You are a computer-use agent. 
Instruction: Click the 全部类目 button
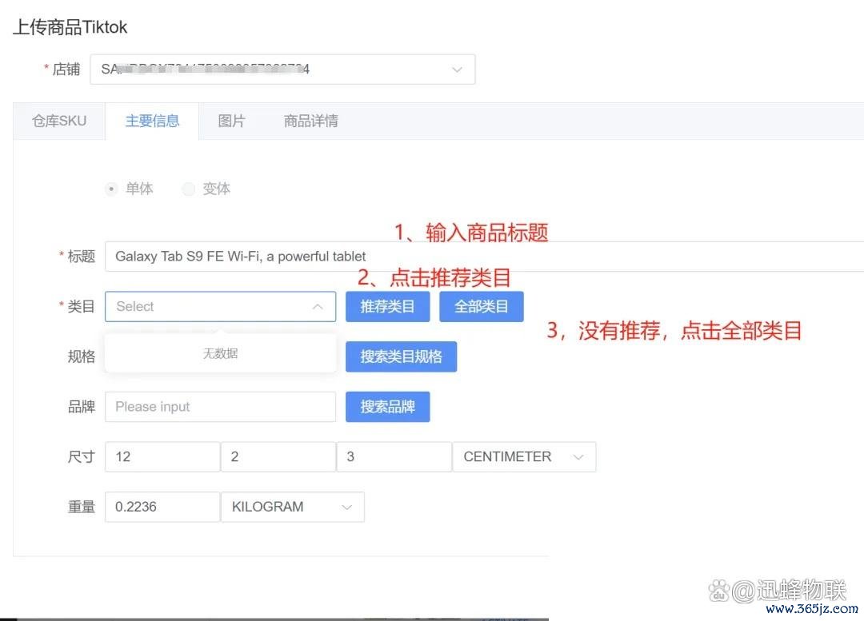481,307
